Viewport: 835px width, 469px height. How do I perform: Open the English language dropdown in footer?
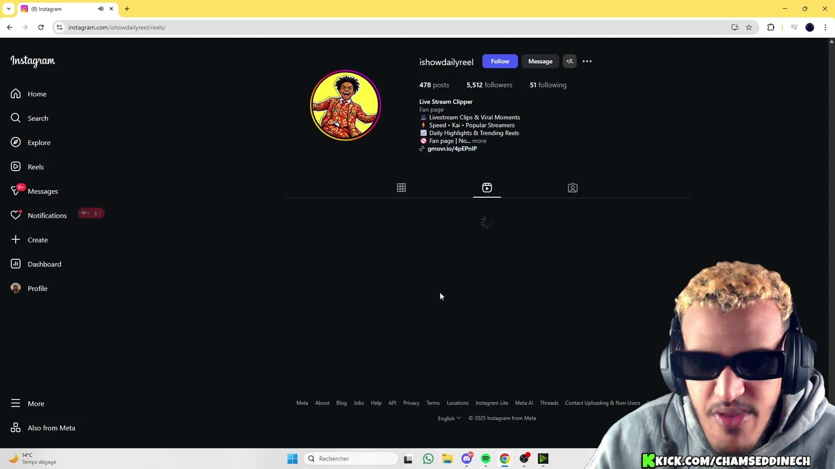449,418
